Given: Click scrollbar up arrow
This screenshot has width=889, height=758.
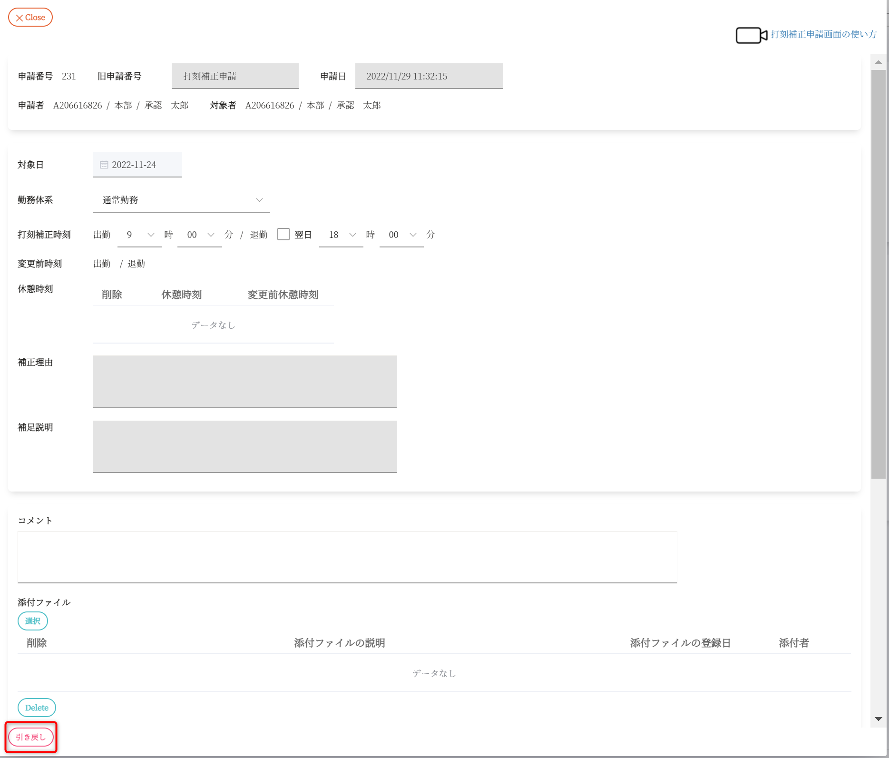Looking at the screenshot, I should (878, 62).
